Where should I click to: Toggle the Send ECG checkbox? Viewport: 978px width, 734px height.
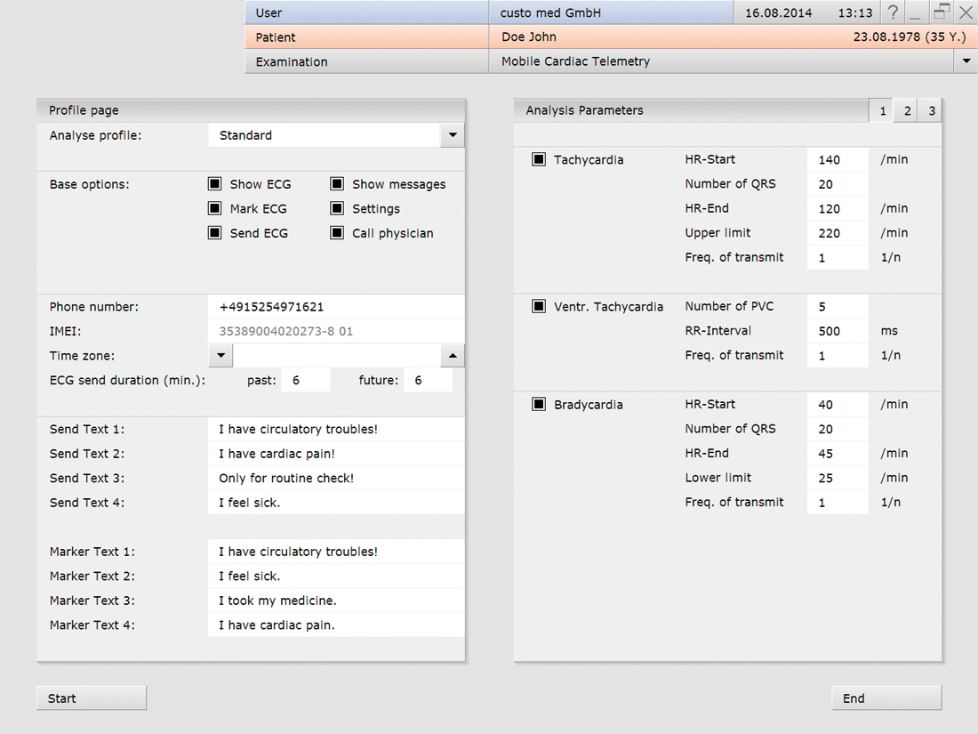point(214,233)
